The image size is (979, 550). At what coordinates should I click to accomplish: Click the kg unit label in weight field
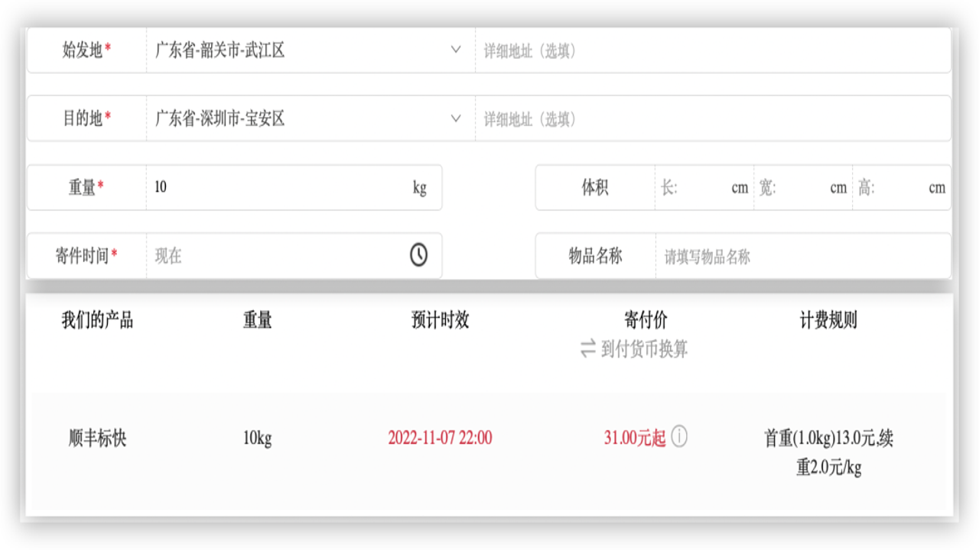419,188
